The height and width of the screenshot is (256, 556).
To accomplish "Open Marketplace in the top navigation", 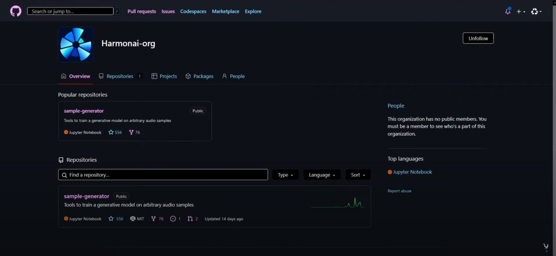I will click(225, 11).
